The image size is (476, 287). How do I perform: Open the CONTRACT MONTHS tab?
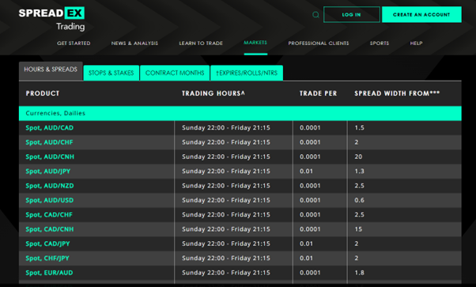(x=175, y=73)
